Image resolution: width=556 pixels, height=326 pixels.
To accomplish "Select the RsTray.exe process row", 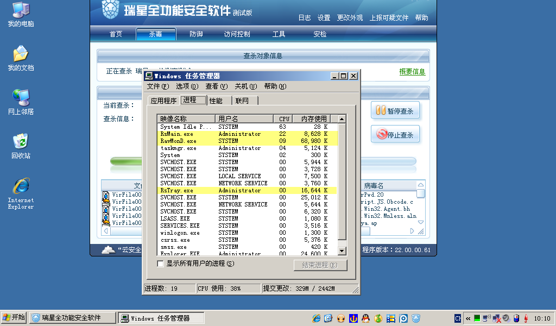I will [247, 191].
